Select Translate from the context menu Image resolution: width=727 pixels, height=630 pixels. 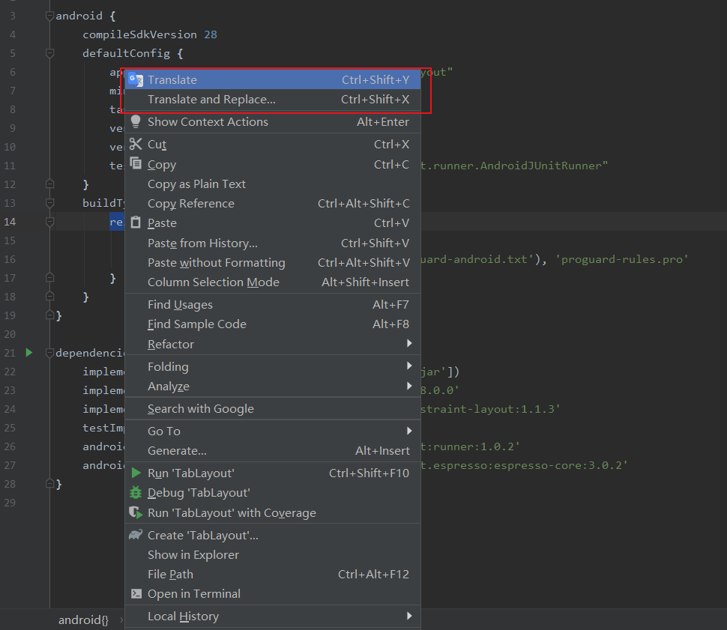click(x=273, y=79)
